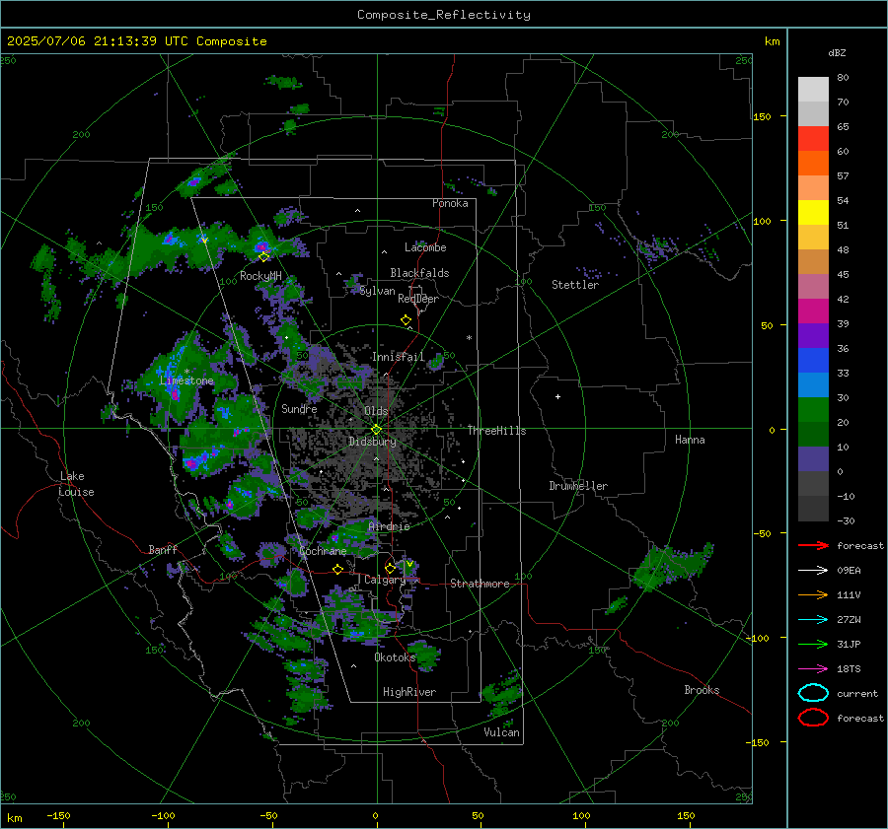Click the Composite_Reflectivity title
The height and width of the screenshot is (829, 888).
tap(444, 15)
